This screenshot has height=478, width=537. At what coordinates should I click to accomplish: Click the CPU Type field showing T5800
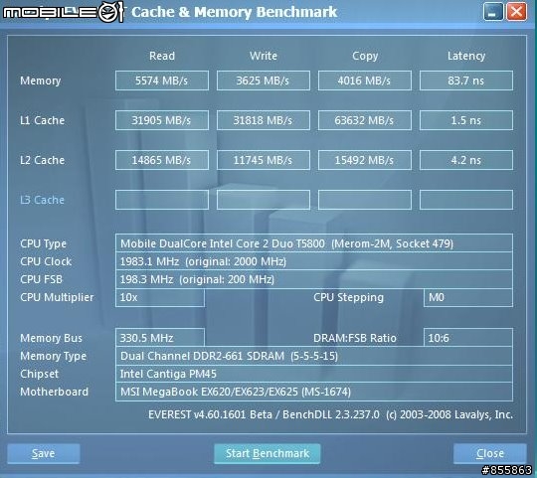[314, 243]
